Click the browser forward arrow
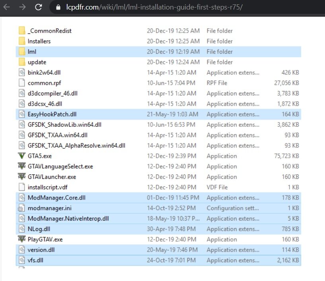The width and height of the screenshot is (325, 281). (x=22, y=7)
